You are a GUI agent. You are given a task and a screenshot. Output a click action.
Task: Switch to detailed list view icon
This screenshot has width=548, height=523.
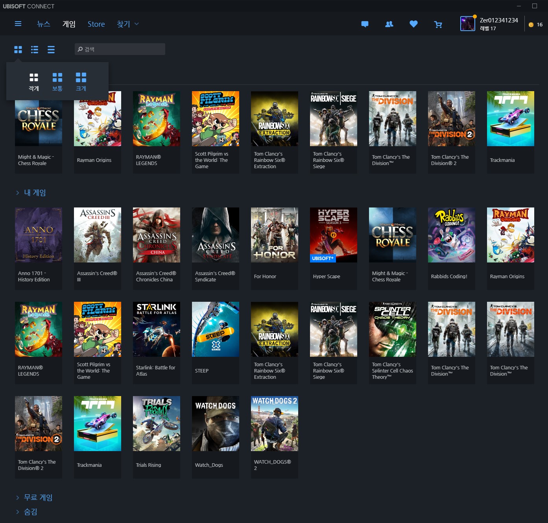[35, 50]
